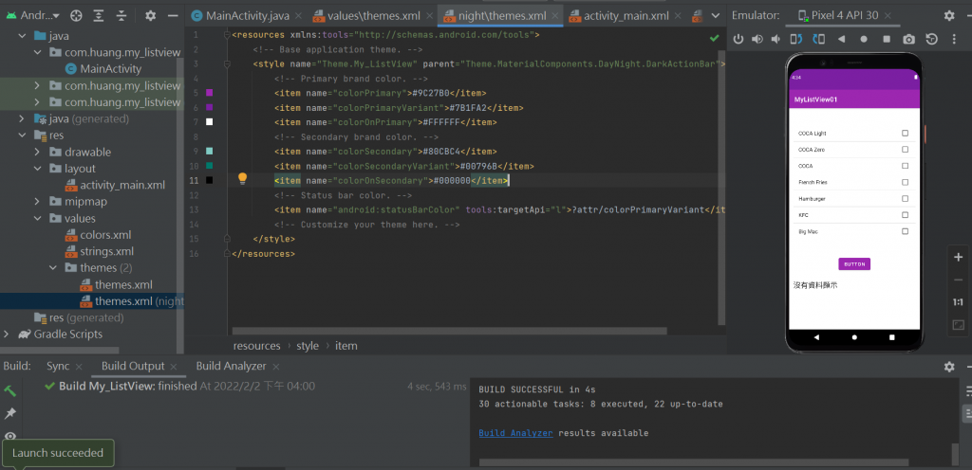Click the yellow lightbulb quick-fix icon

click(242, 179)
